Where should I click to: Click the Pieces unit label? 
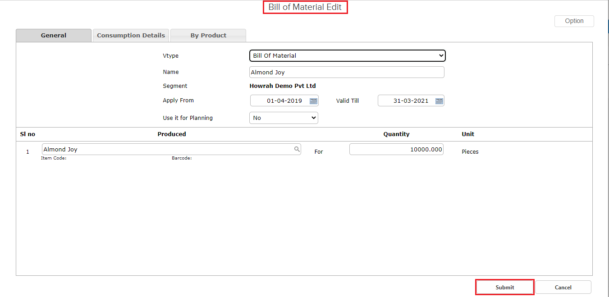click(470, 152)
